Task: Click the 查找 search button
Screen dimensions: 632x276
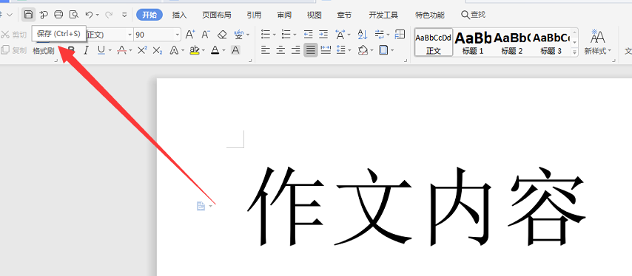Action: click(x=473, y=15)
